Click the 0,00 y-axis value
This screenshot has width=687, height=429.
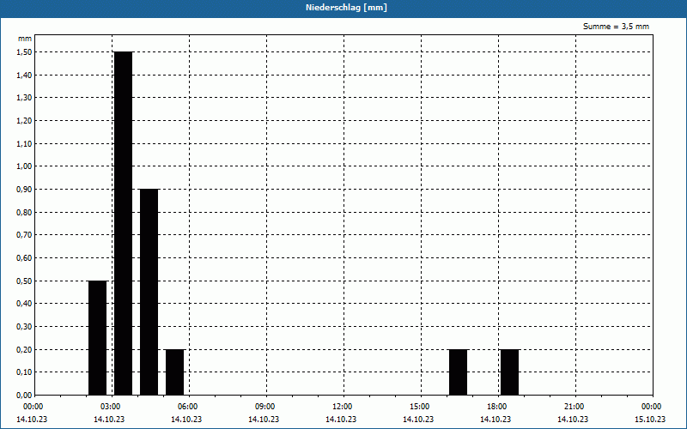[24, 395]
